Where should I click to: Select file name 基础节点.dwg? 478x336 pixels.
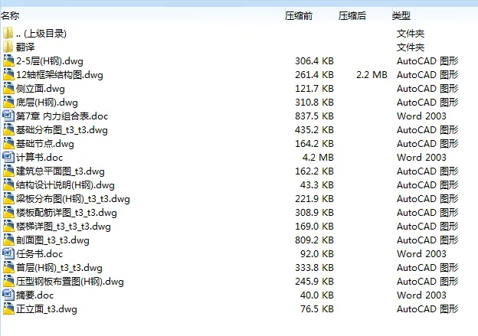tap(44, 143)
